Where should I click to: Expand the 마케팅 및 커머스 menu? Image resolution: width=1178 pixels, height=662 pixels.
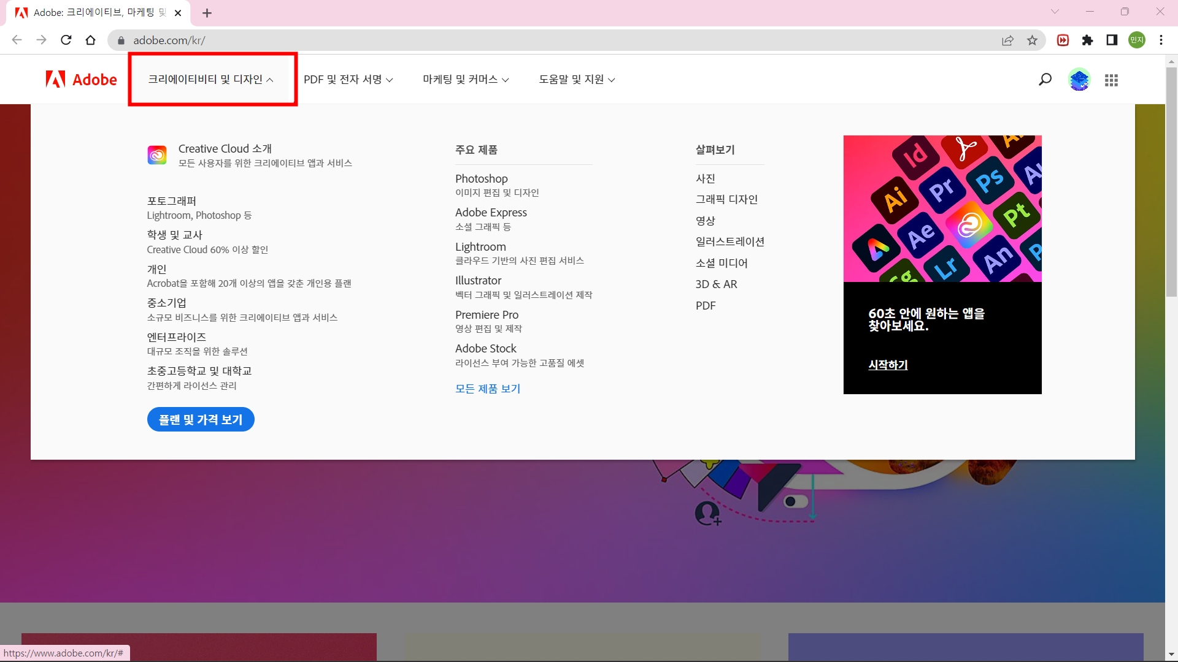click(x=466, y=80)
